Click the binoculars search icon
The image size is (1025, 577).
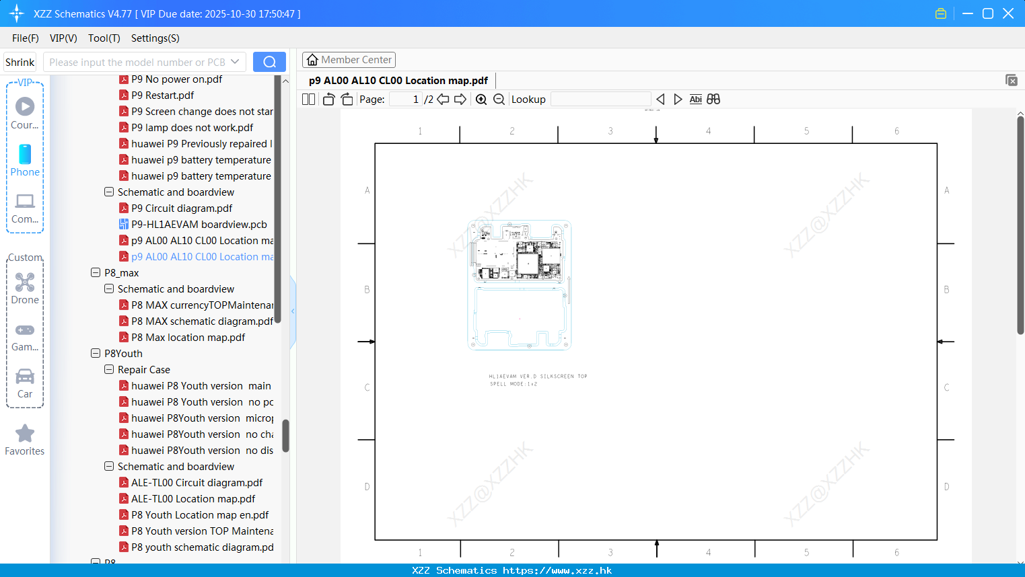[x=713, y=100]
